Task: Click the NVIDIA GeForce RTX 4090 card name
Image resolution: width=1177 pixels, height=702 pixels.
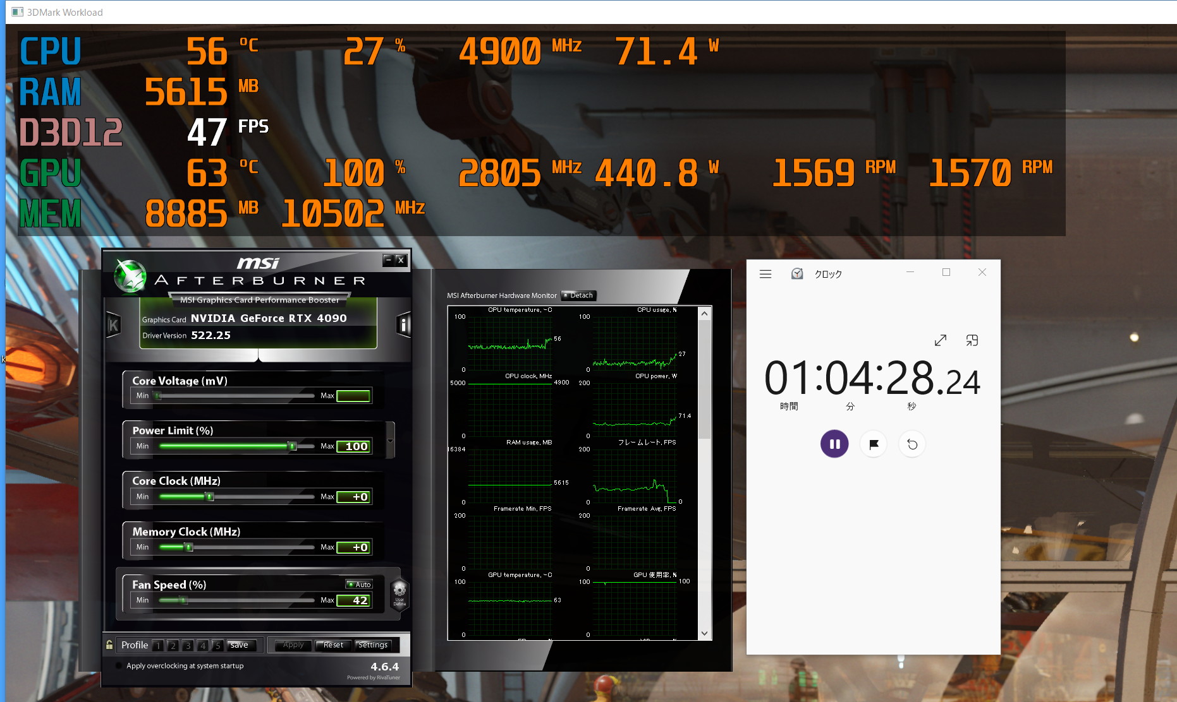Action: coord(269,318)
